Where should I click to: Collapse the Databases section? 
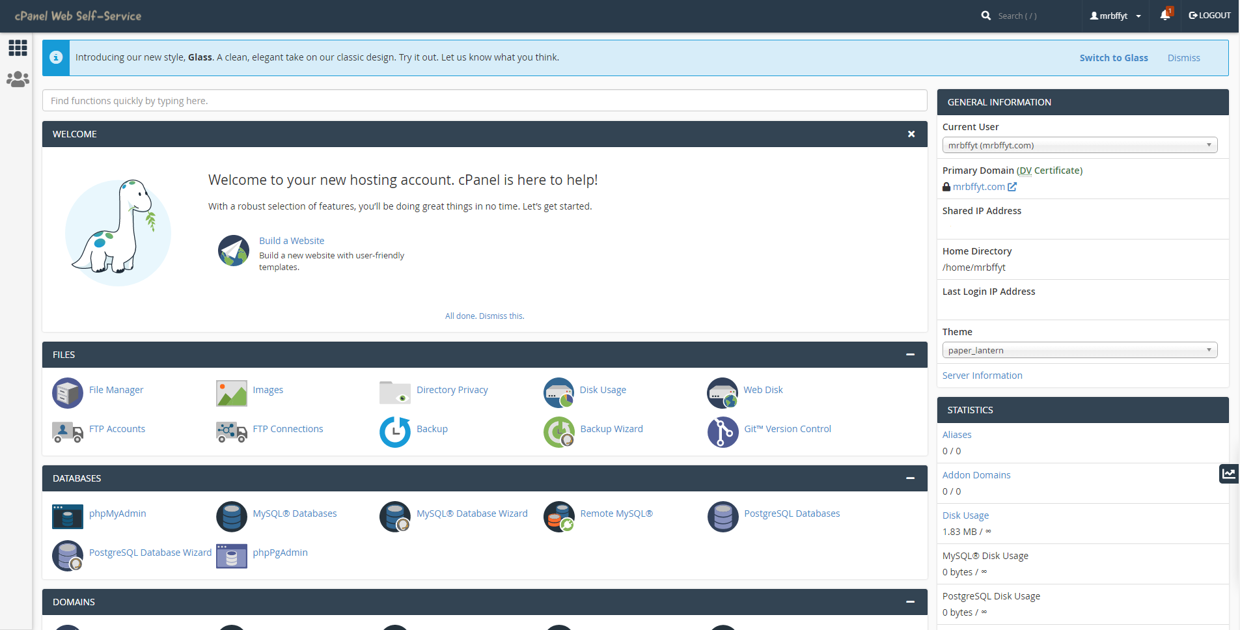pyautogui.click(x=910, y=478)
